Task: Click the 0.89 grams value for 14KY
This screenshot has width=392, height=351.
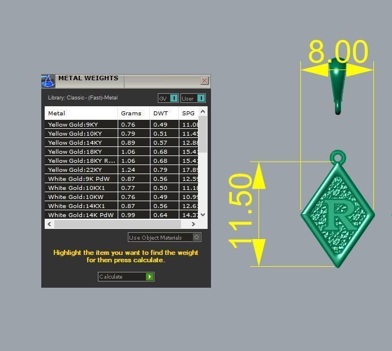Action: pos(128,142)
